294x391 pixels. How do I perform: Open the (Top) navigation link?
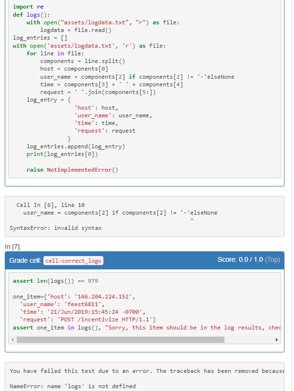[273, 260]
